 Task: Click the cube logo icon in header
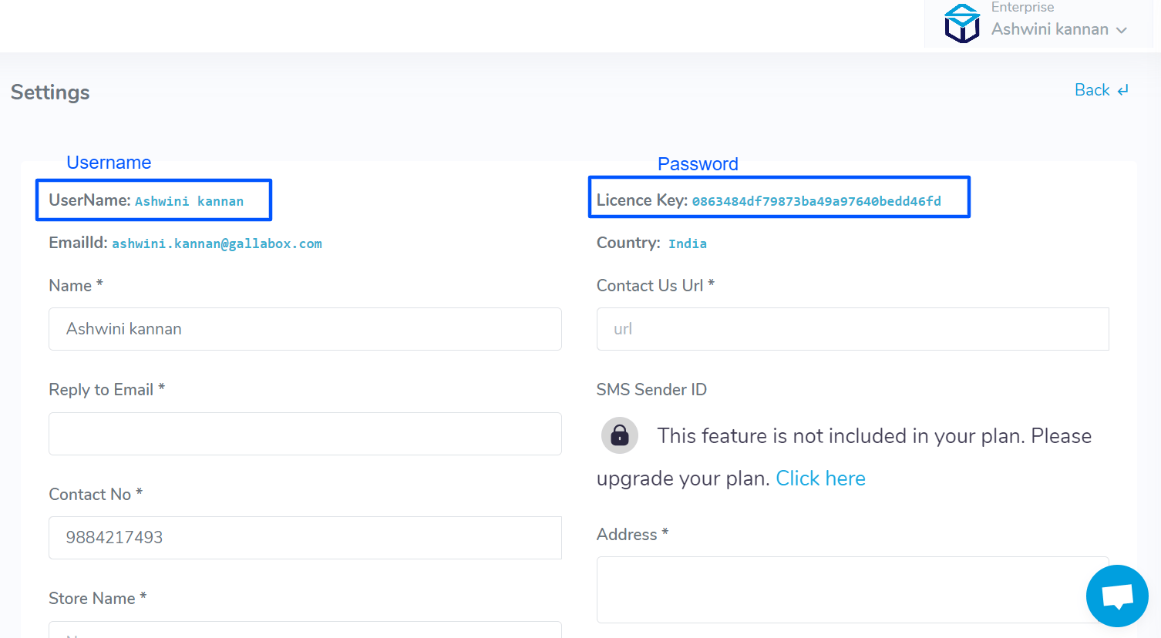point(962,23)
